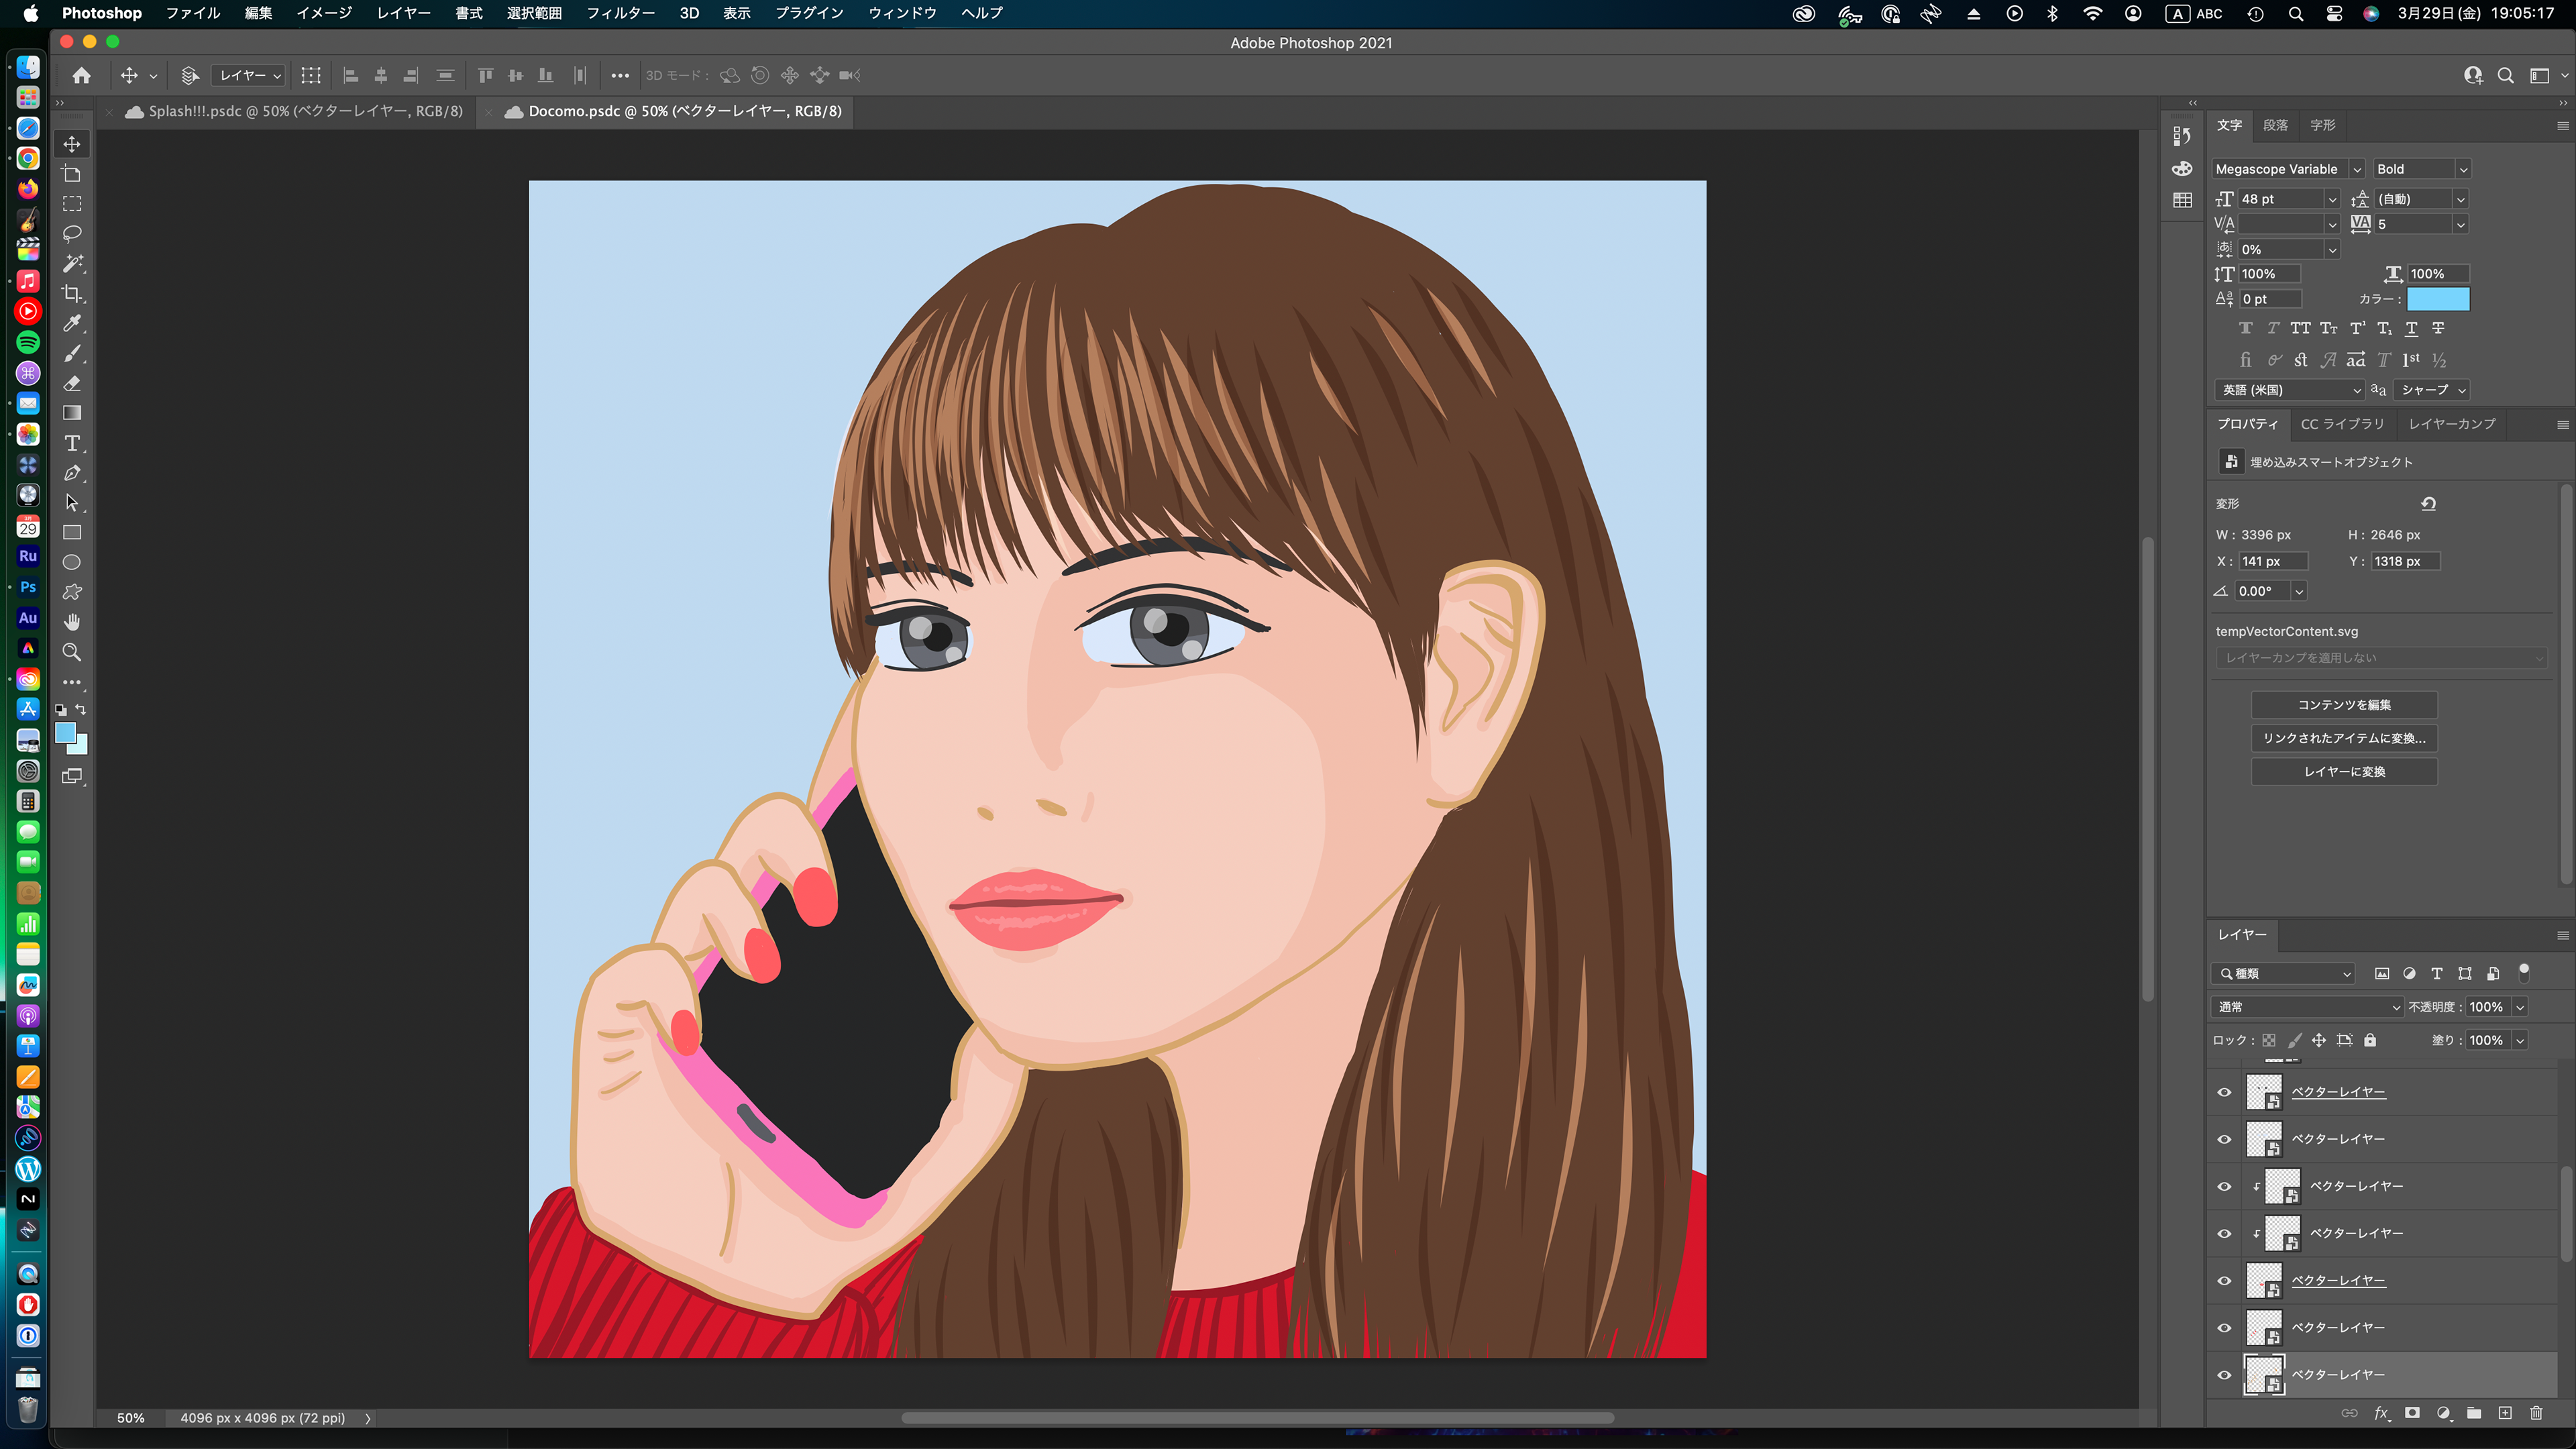Open the 通常 blend mode dropdown
2576x1449 pixels.
pos(2307,1007)
